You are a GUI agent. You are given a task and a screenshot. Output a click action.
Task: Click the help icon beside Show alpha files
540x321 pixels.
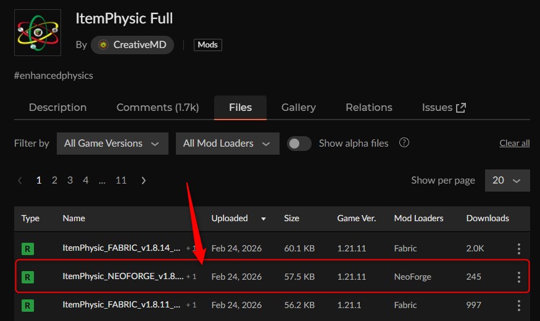click(404, 143)
